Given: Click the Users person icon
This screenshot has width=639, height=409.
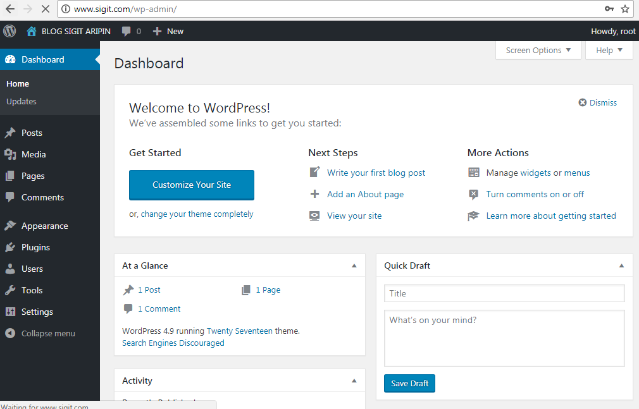Looking at the screenshot, I should 10,269.
